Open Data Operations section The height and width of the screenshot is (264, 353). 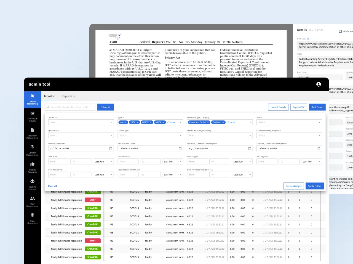tap(32, 219)
